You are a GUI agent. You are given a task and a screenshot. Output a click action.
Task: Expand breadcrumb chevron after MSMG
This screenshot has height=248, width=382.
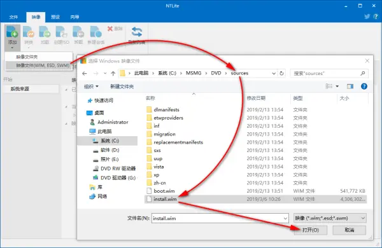click(x=206, y=73)
